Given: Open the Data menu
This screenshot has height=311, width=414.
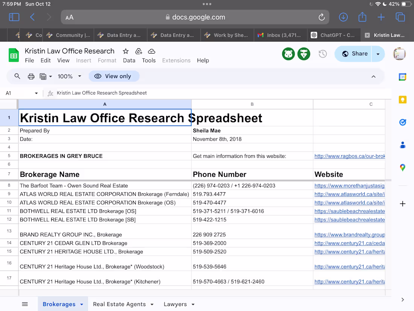Looking at the screenshot, I should (x=129, y=60).
